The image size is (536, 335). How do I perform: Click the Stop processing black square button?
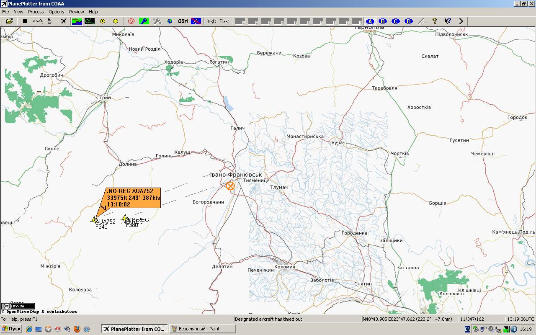click(x=25, y=21)
